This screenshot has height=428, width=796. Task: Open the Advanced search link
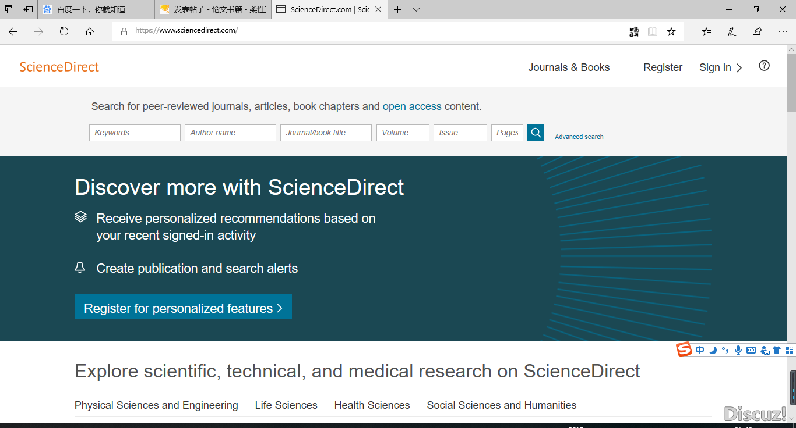pos(579,137)
